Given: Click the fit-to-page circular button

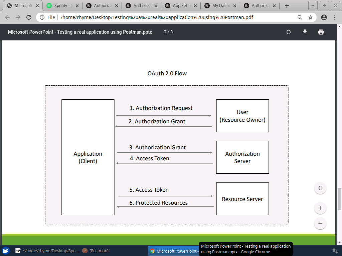Looking at the screenshot, I should click(x=320, y=188).
